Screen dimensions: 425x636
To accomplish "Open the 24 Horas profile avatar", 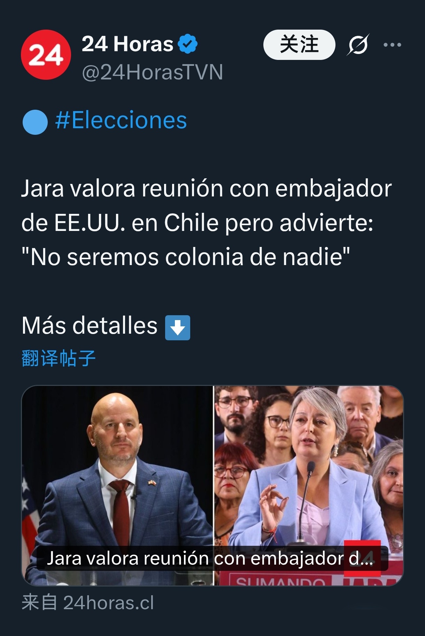I will coord(46,55).
